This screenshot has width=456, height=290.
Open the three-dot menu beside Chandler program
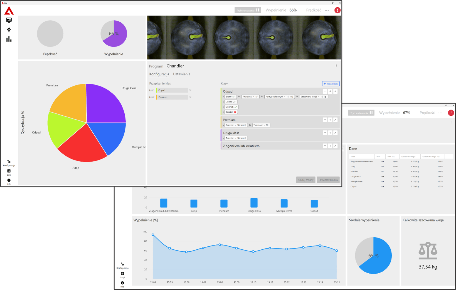click(336, 66)
